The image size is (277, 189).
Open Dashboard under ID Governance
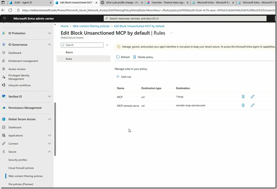tap(15, 53)
